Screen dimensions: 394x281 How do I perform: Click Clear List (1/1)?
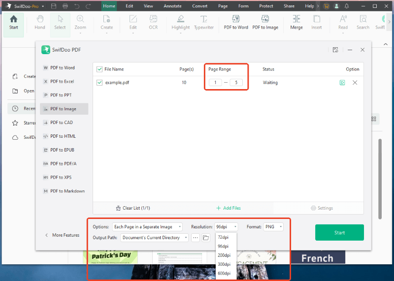pos(133,208)
